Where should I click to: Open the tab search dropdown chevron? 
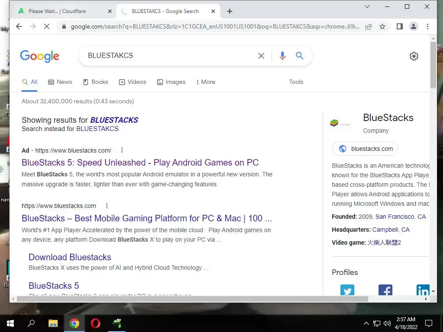click(x=367, y=6)
